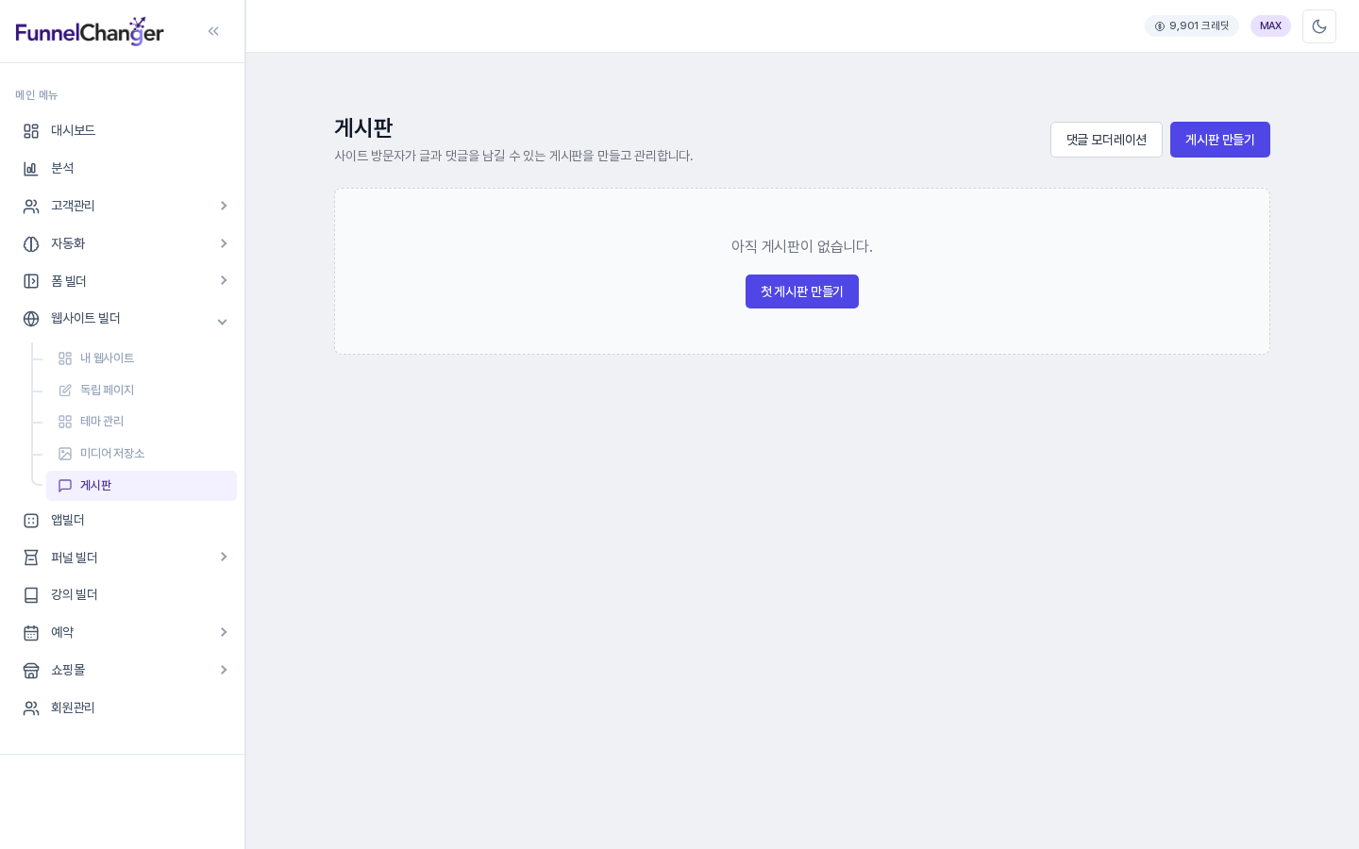Click the 첫 게시판 만들기 button
The image size is (1359, 849).
pyautogui.click(x=802, y=291)
